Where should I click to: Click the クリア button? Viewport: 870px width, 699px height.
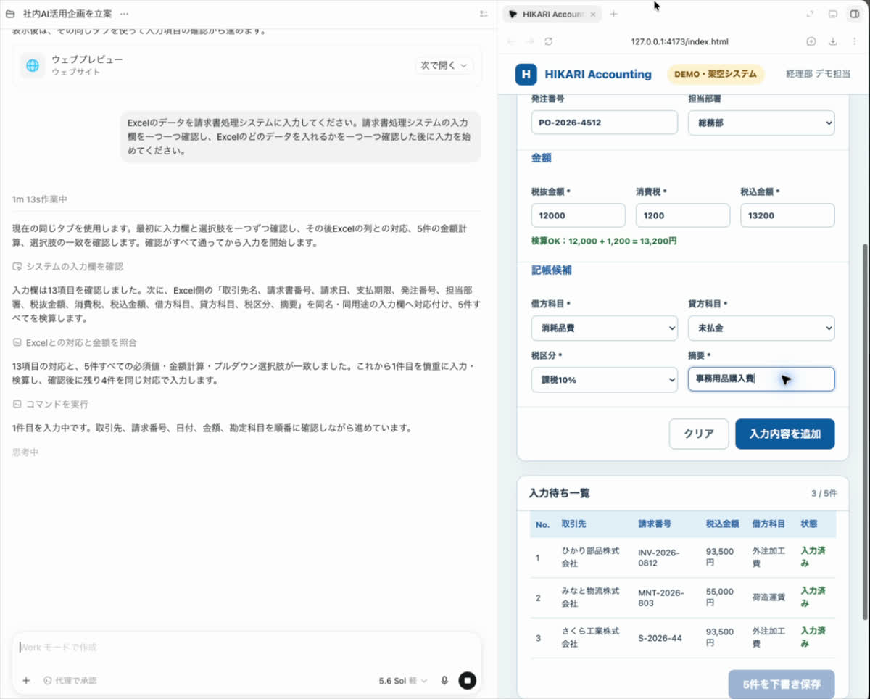click(699, 434)
